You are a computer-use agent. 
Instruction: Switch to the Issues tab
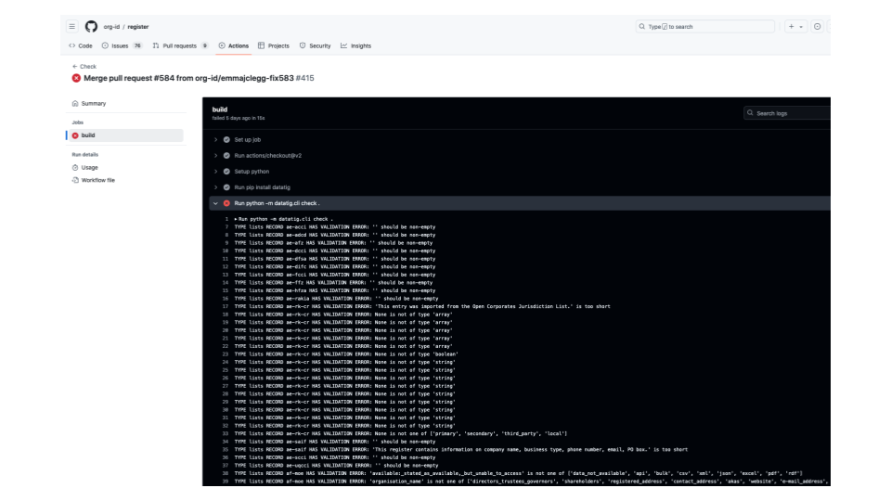click(x=122, y=46)
